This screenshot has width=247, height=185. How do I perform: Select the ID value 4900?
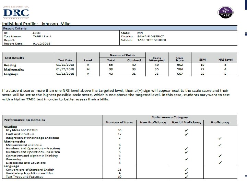[x=36, y=33]
